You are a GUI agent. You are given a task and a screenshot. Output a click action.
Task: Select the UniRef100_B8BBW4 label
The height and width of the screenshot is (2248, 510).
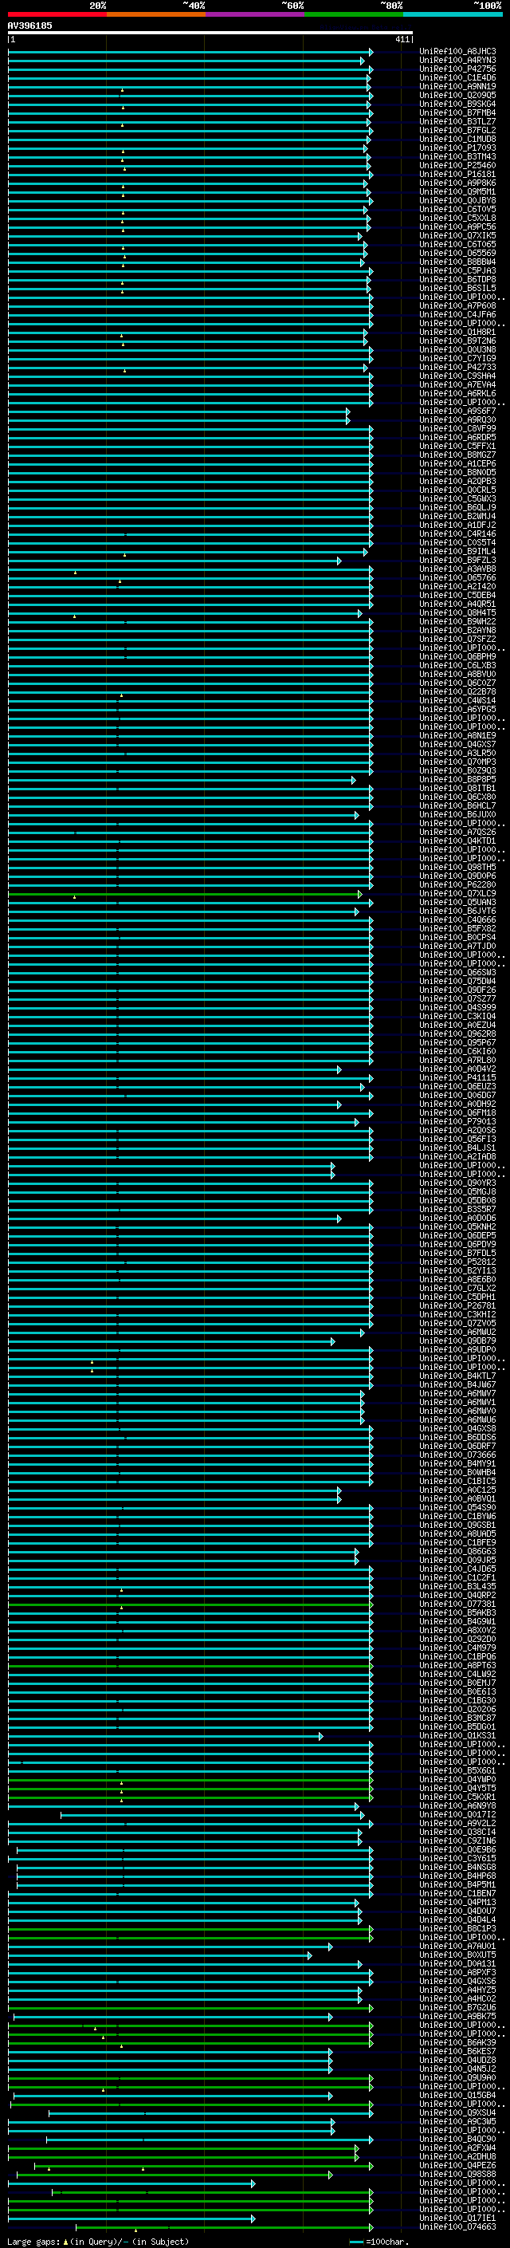[x=457, y=262]
